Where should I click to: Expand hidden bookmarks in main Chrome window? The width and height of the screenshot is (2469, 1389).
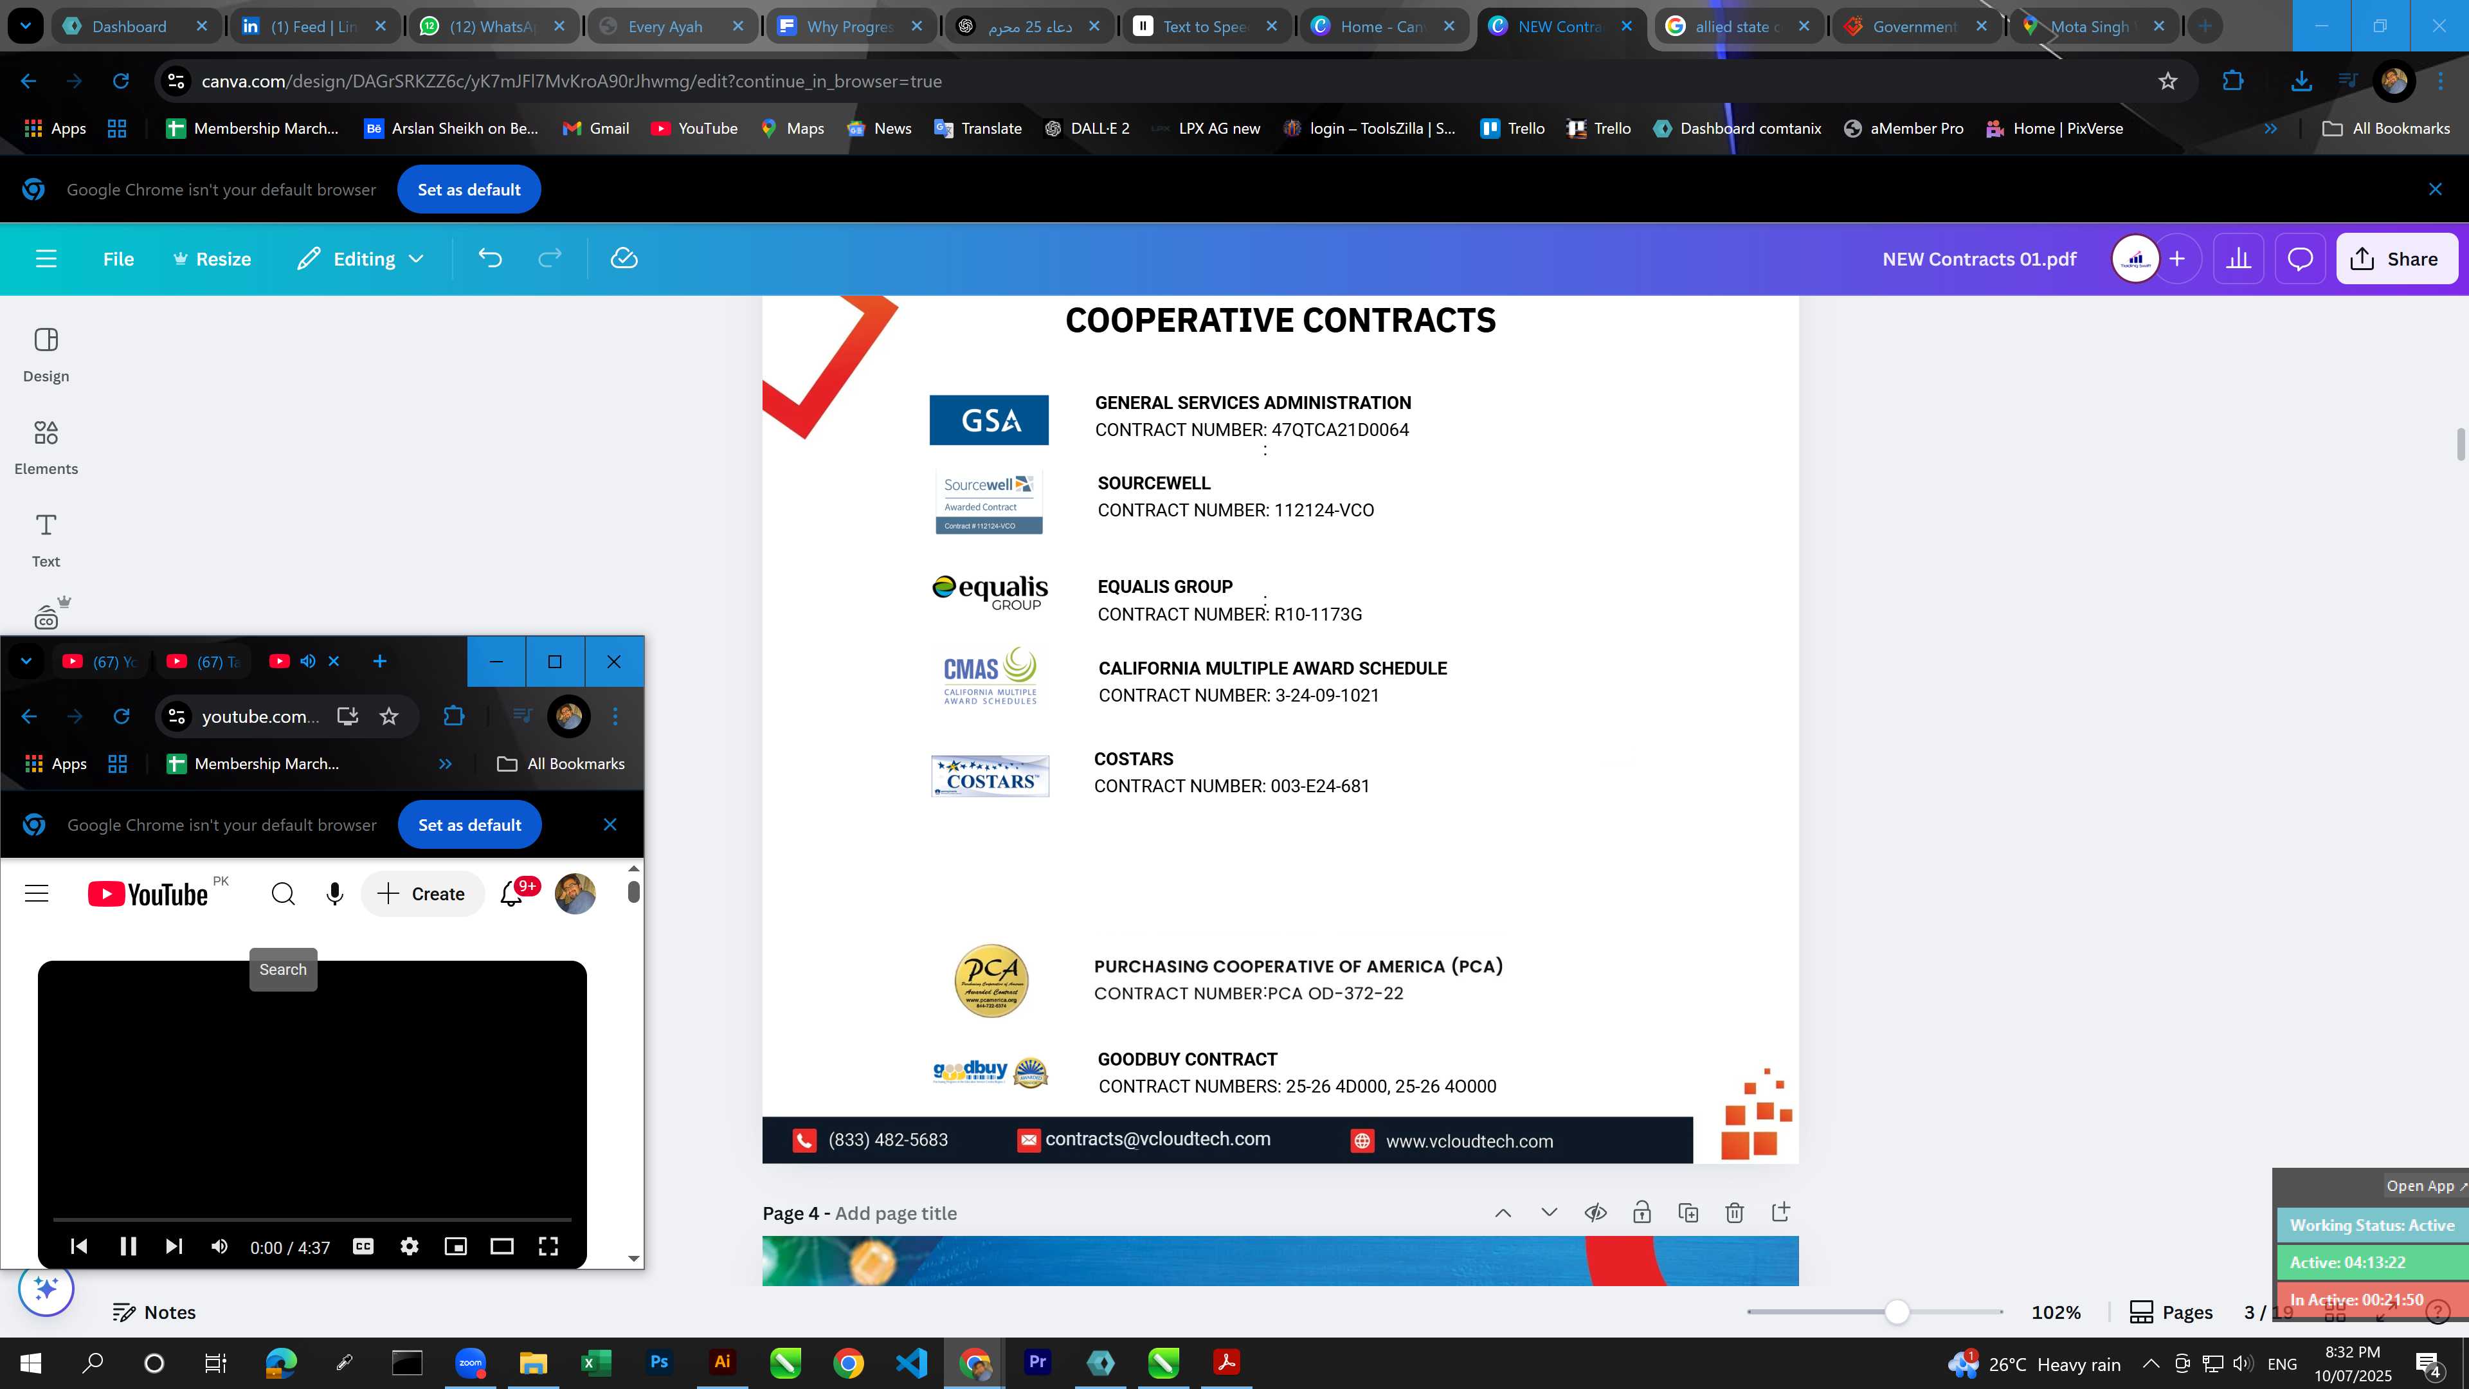2270,129
